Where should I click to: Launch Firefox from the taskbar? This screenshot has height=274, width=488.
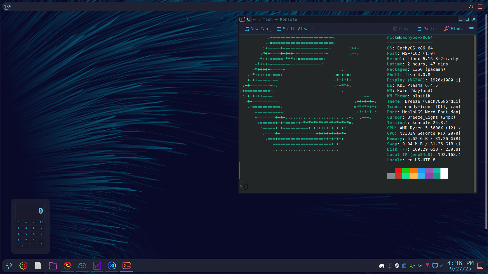pos(67,266)
